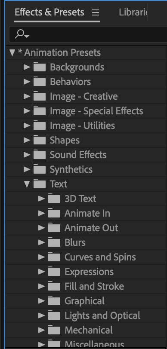
Task: Select the "3D Text" label
Action: [80, 199]
